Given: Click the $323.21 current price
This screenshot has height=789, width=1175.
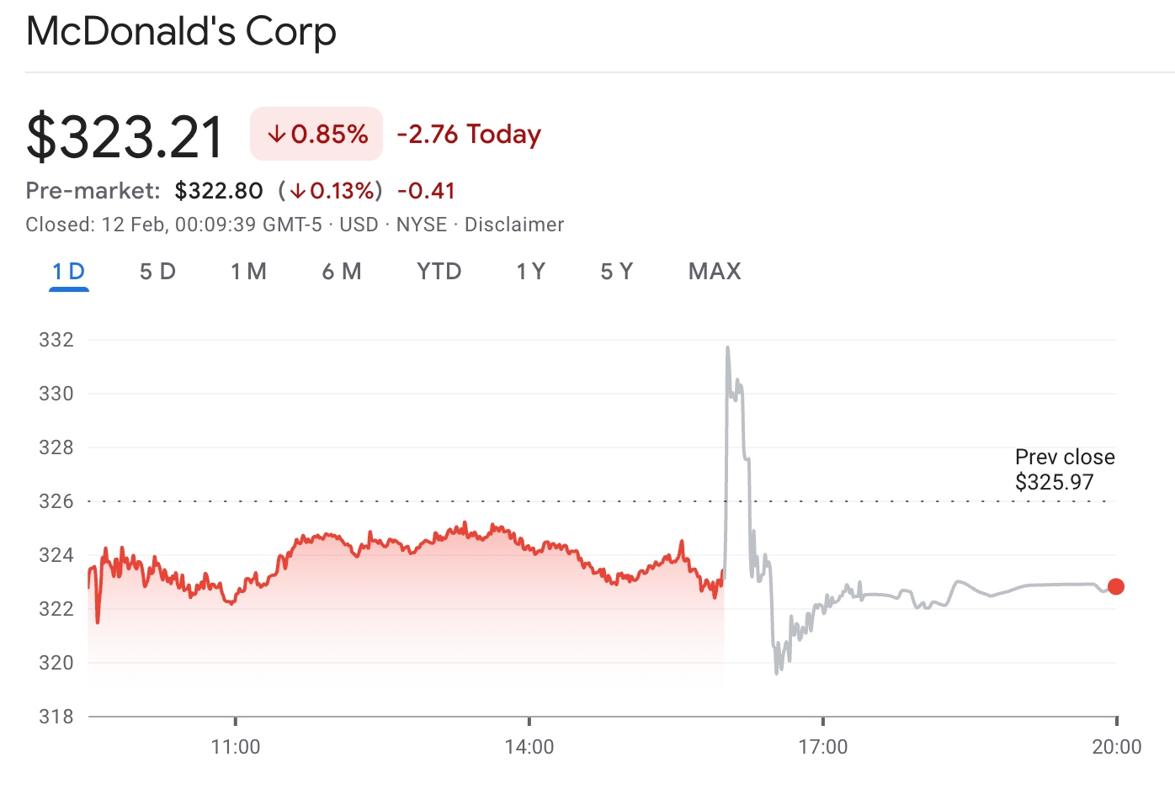Looking at the screenshot, I should click(x=125, y=137).
